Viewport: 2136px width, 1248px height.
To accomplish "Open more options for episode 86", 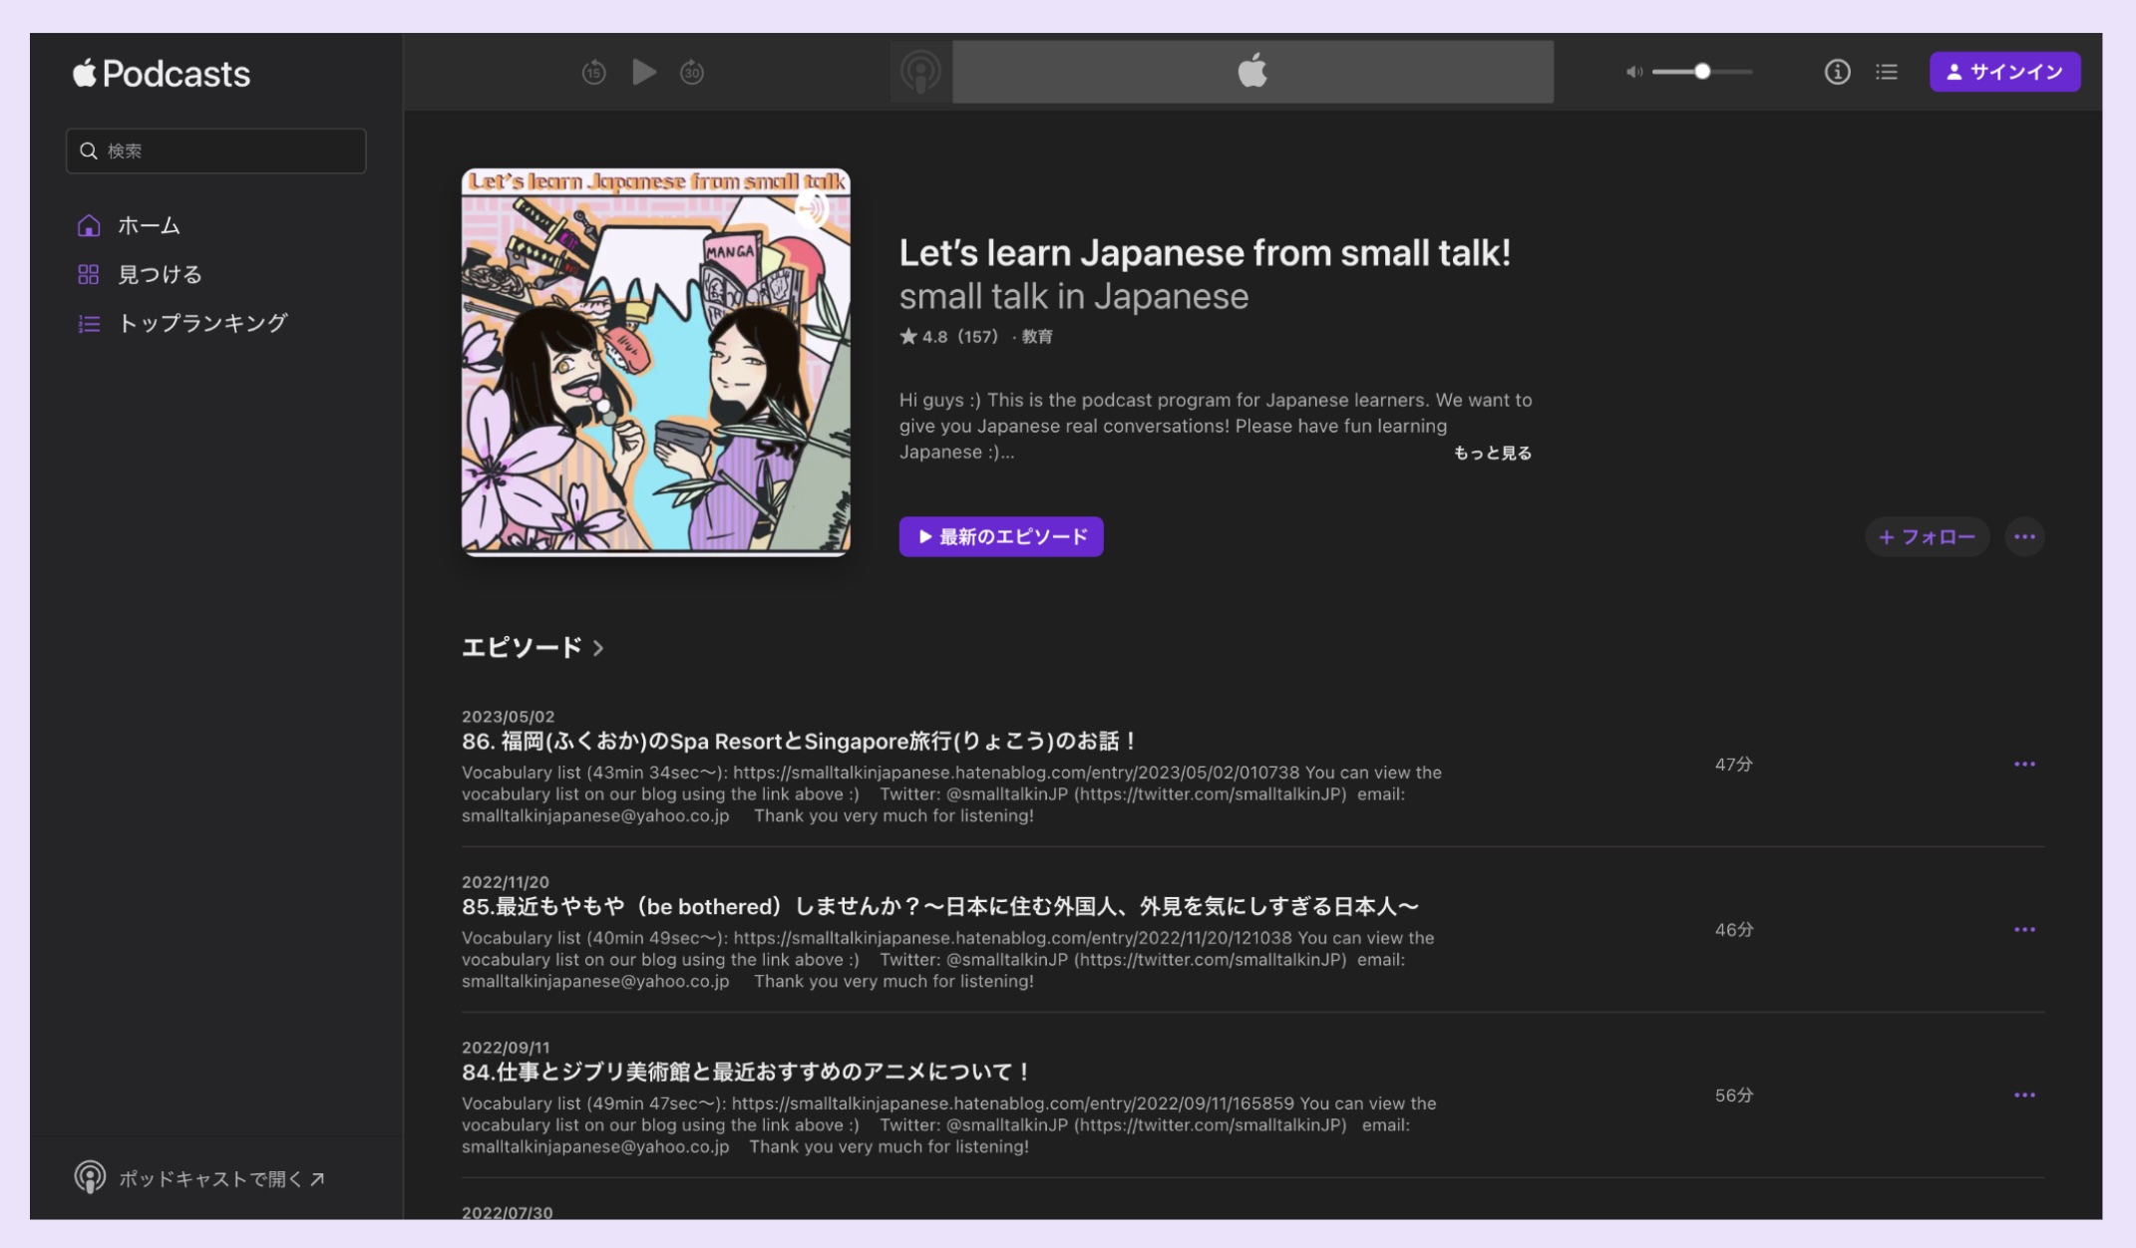I will click(2024, 764).
